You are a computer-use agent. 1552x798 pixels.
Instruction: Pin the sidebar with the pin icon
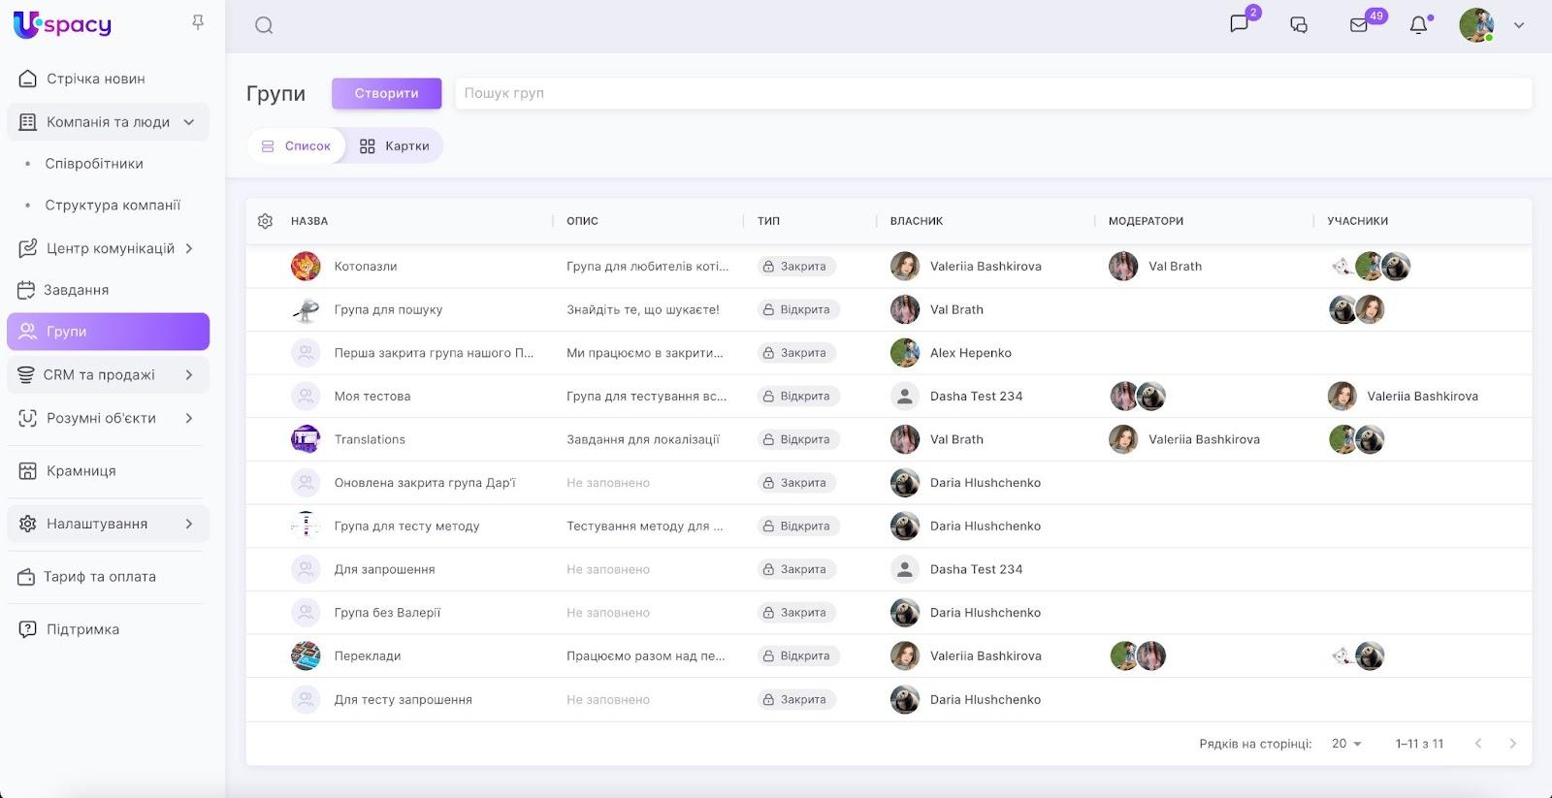pyautogui.click(x=198, y=22)
